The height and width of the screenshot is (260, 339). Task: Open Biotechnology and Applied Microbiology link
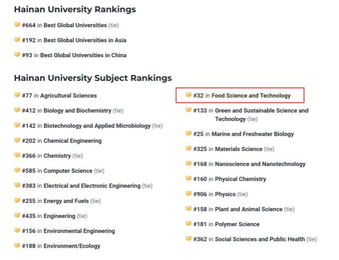(x=97, y=126)
